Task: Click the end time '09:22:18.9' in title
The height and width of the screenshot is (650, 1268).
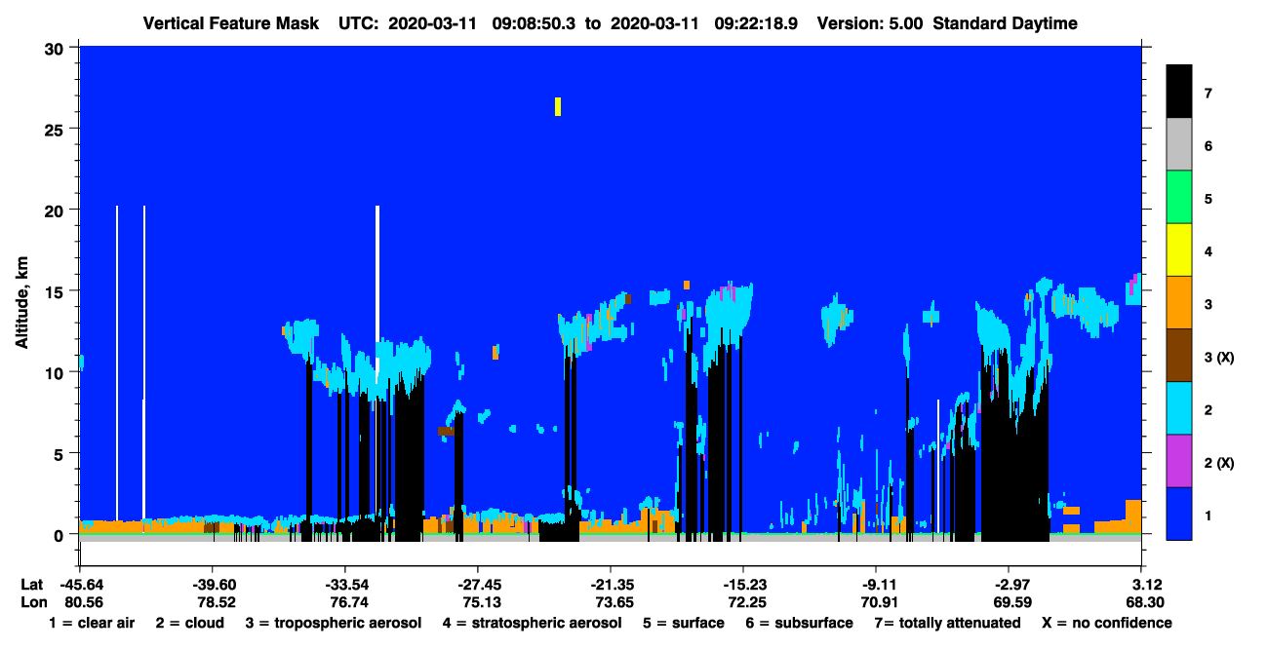Action: [x=757, y=23]
